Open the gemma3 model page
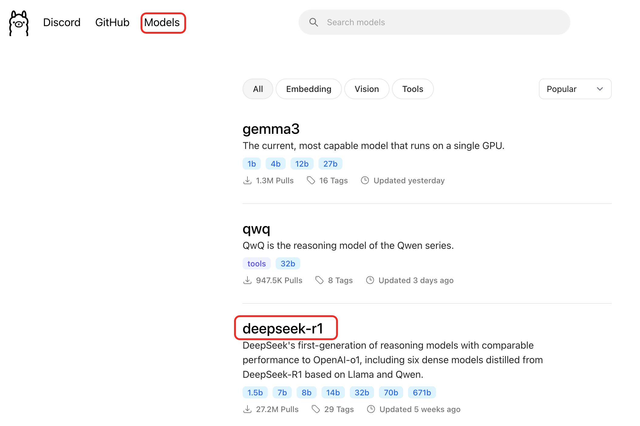Image resolution: width=640 pixels, height=426 pixels. coord(271,129)
